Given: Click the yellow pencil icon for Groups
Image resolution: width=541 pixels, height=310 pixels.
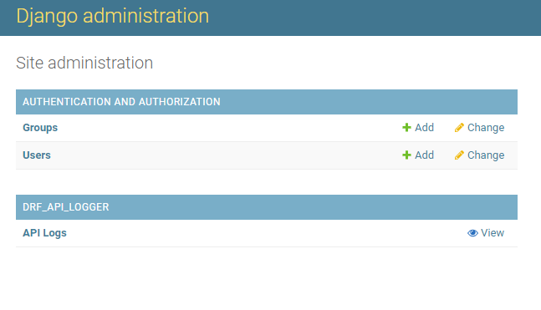Looking at the screenshot, I should (x=459, y=128).
